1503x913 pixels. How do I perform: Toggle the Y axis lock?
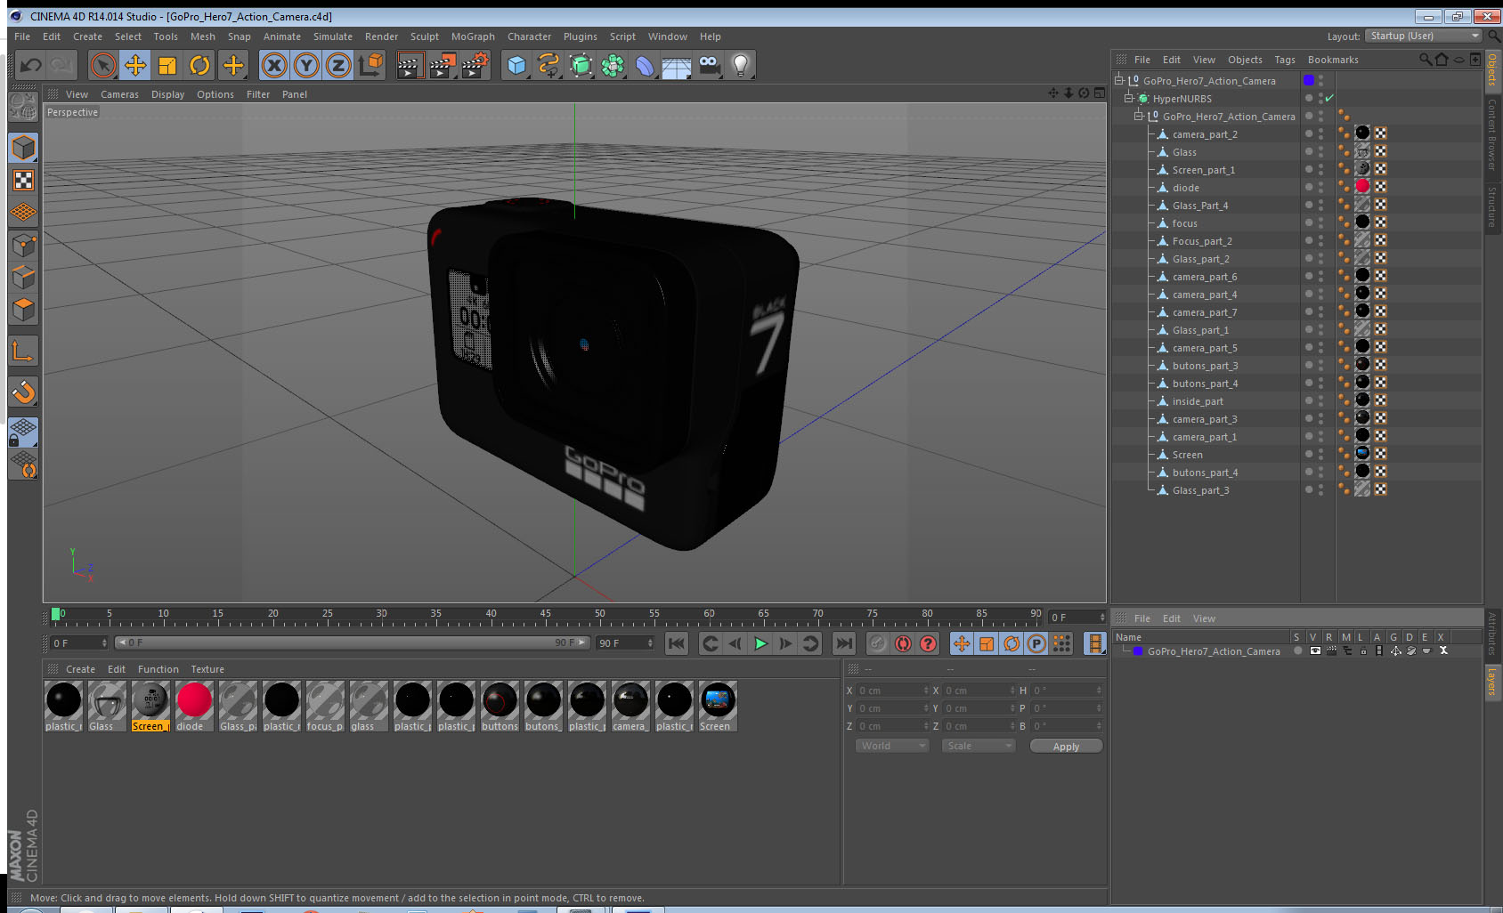[306, 65]
